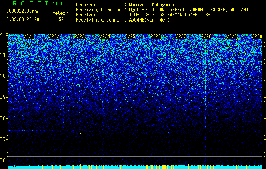Click the Ogata-vill. Akita-Pref. JAPAN location text
This screenshot has height=169, width=266.
click(189, 10)
